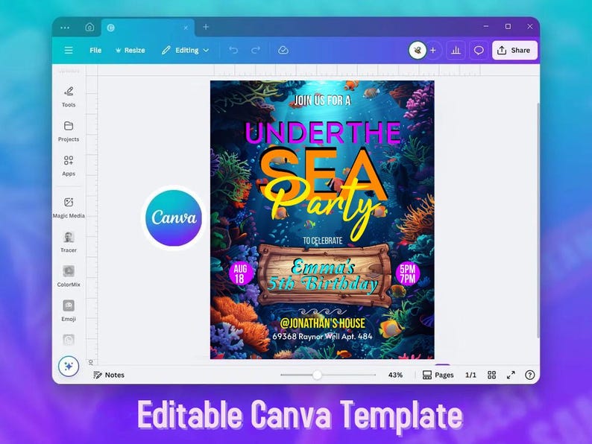Check the cloud save status icon
592x444 pixels.
[x=283, y=50]
